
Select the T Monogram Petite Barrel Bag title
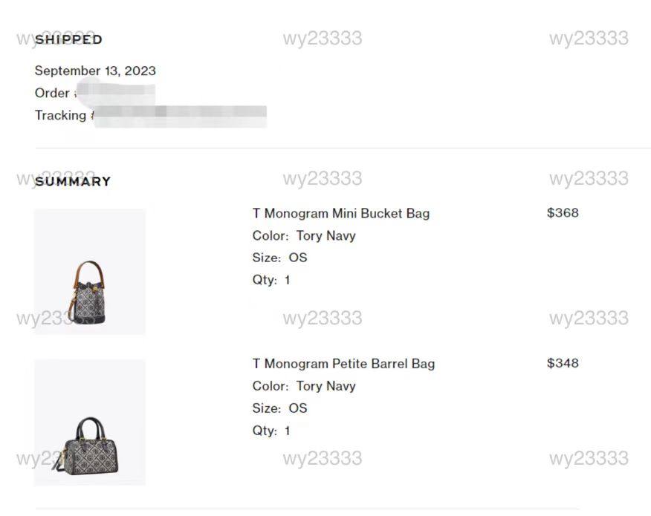(343, 364)
